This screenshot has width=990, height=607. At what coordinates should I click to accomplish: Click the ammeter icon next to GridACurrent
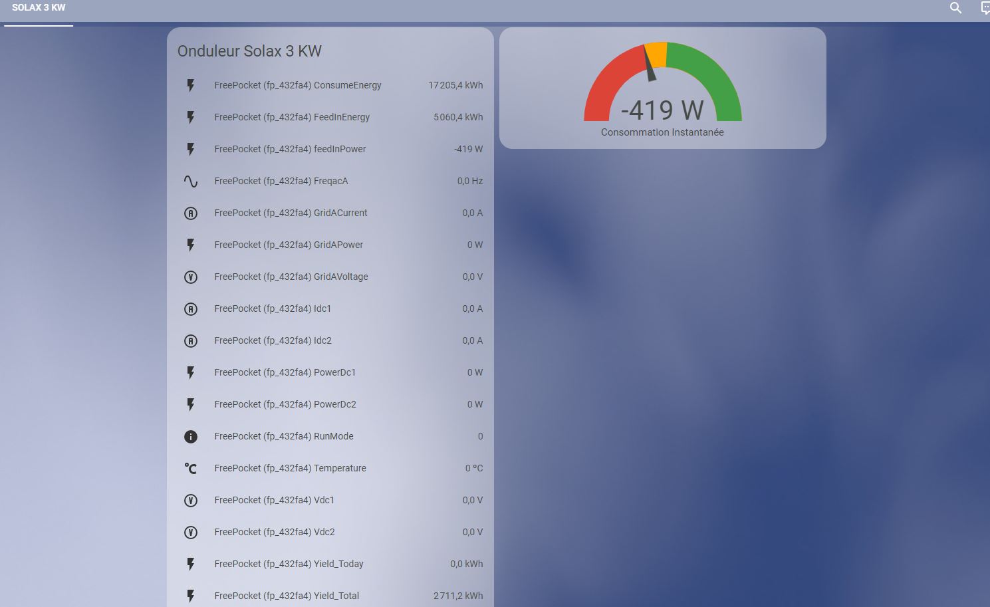pos(191,213)
